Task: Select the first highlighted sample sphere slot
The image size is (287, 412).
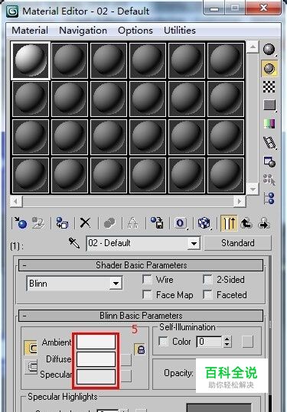Action: [31, 60]
